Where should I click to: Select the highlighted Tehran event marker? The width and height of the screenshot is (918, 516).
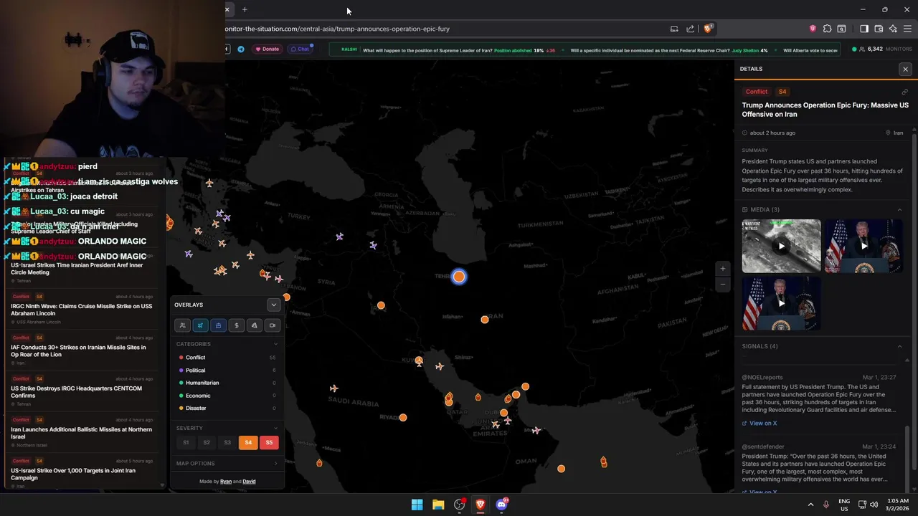(x=459, y=277)
